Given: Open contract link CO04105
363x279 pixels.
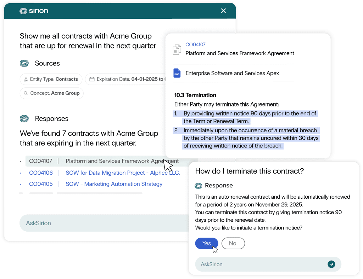Looking at the screenshot, I should pyautogui.click(x=41, y=184).
